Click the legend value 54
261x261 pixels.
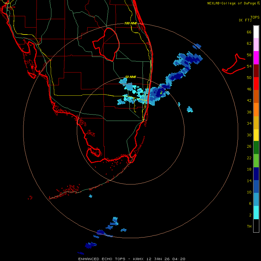coord(249,66)
